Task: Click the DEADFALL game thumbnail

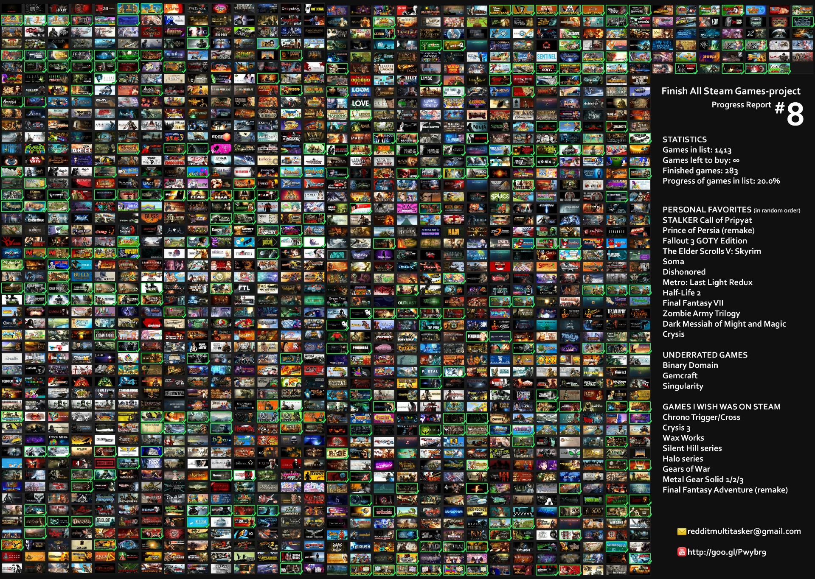Action: [81, 521]
